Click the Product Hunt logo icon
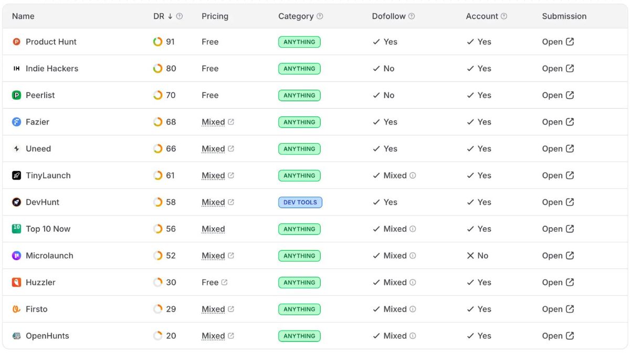The width and height of the screenshot is (630, 353). [16, 42]
